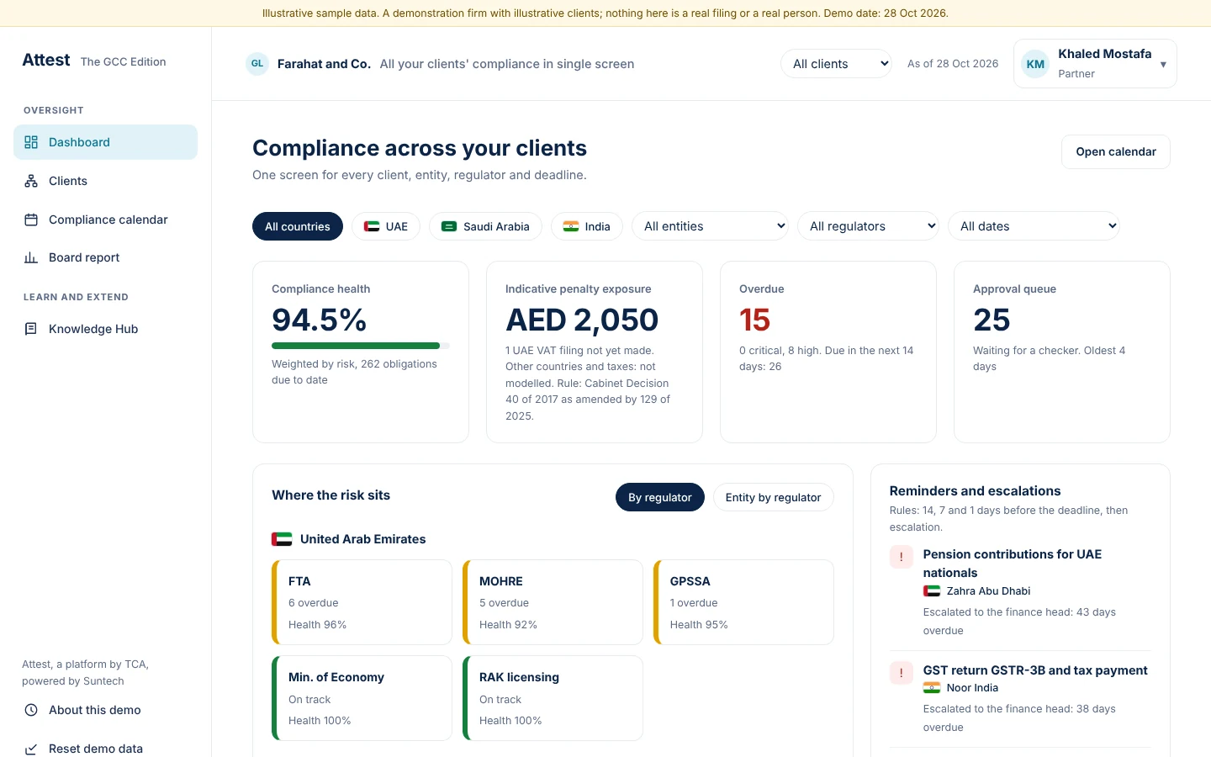Click the Knowledge Hub document icon
This screenshot has height=757, width=1211.
31,329
